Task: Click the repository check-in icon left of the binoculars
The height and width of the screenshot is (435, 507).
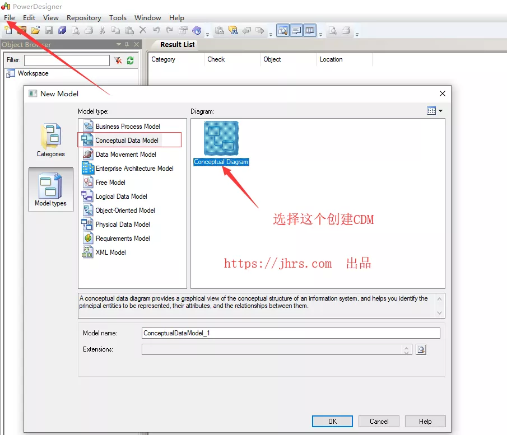Action: 220,31
